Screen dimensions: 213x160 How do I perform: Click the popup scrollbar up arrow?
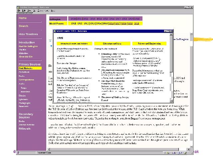pyautogui.click(x=171, y=35)
